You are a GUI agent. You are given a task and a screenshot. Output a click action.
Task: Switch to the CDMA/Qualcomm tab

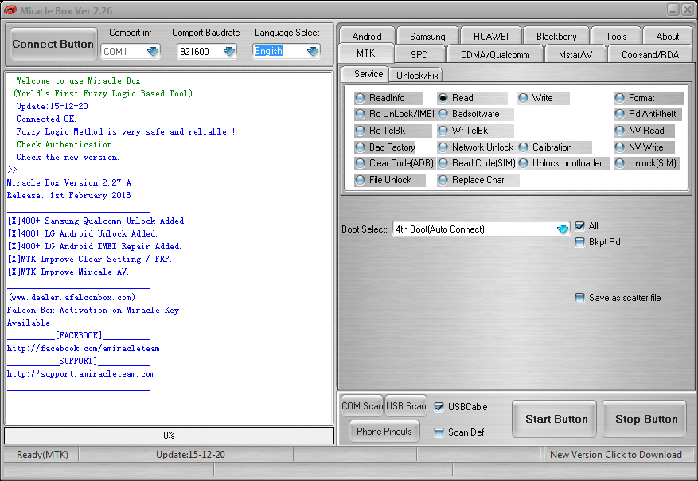495,54
